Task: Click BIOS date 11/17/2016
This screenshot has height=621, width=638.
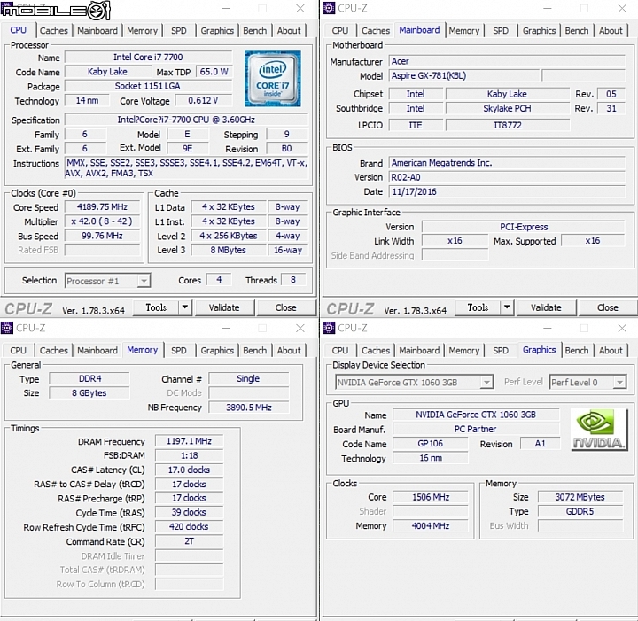Action: 507,191
